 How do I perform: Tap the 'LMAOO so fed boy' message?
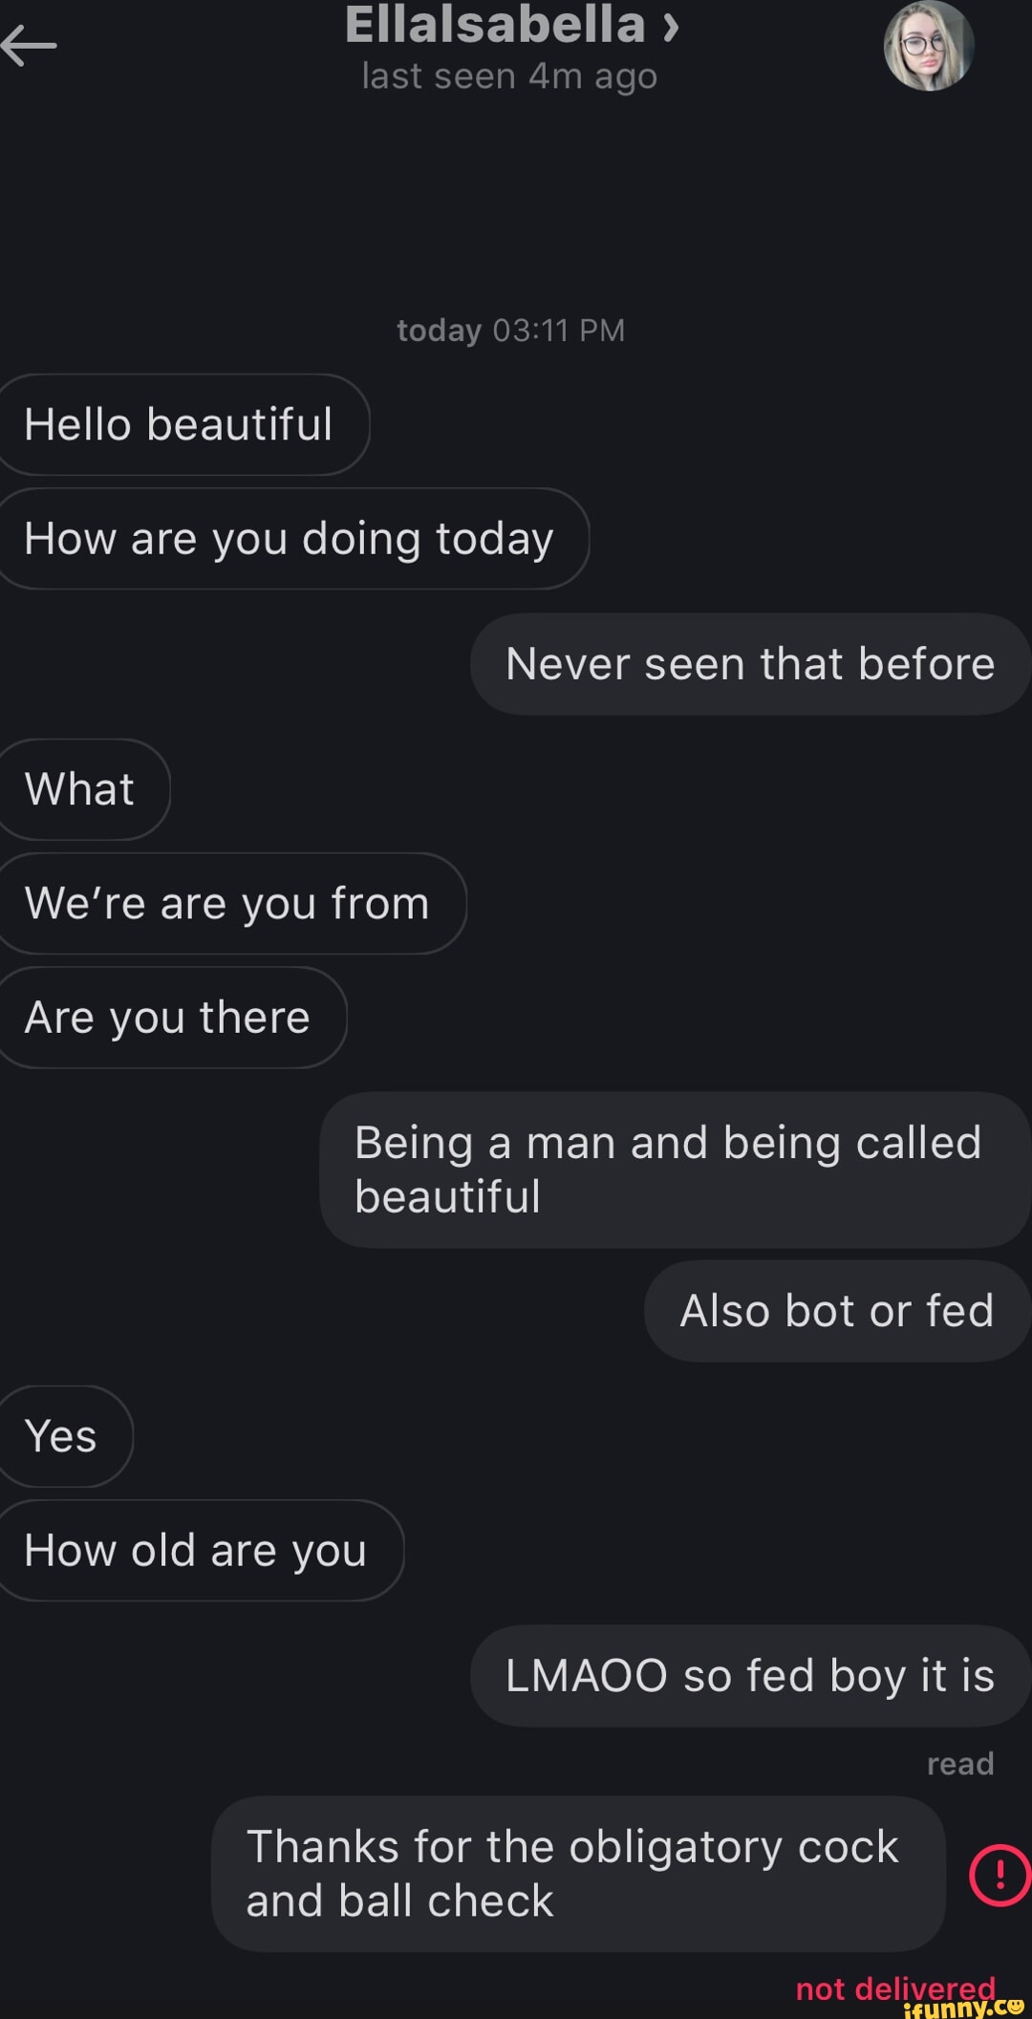point(750,1676)
